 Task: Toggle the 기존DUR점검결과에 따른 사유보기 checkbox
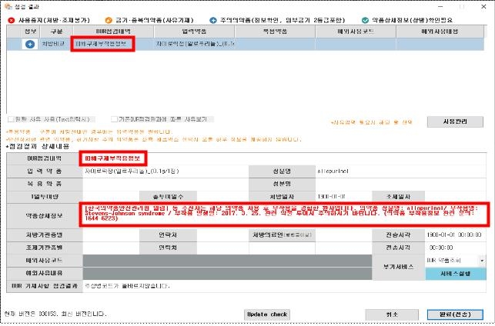(114, 119)
